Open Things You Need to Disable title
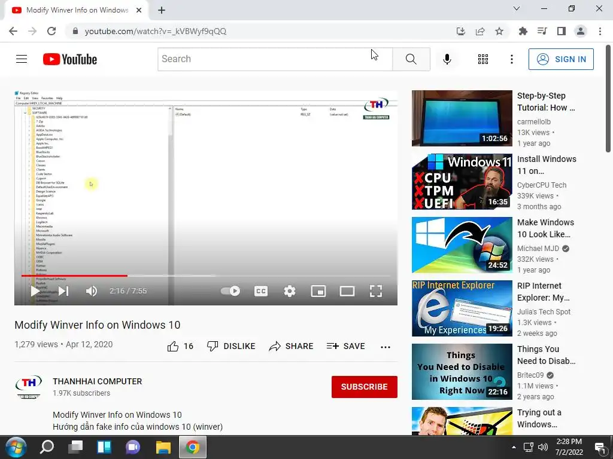Viewport: 613px width, 459px height. pos(546,355)
